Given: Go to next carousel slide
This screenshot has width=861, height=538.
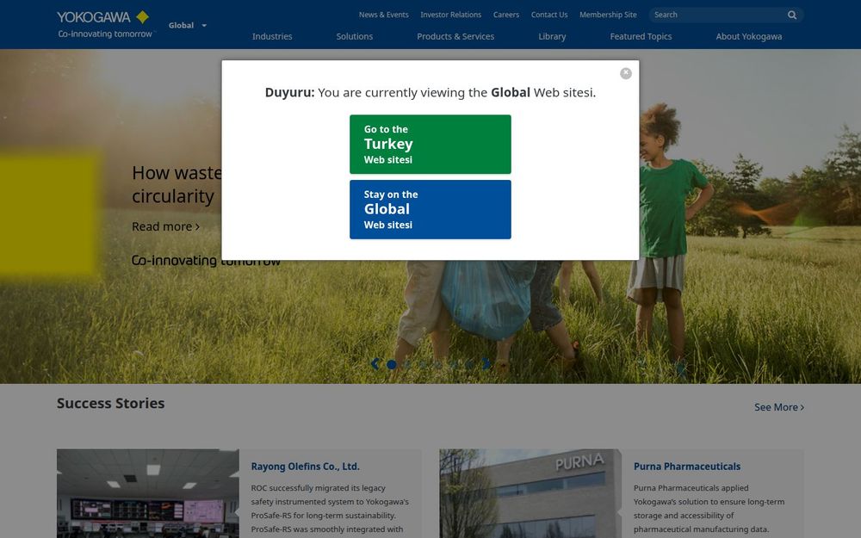Looking at the screenshot, I should (x=486, y=363).
